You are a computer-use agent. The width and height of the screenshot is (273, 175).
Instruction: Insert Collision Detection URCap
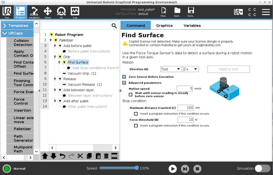pyautogui.click(x=20, y=43)
